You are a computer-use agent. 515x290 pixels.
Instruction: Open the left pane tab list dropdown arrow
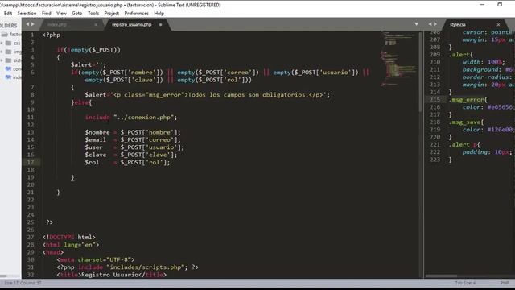(x=417, y=24)
